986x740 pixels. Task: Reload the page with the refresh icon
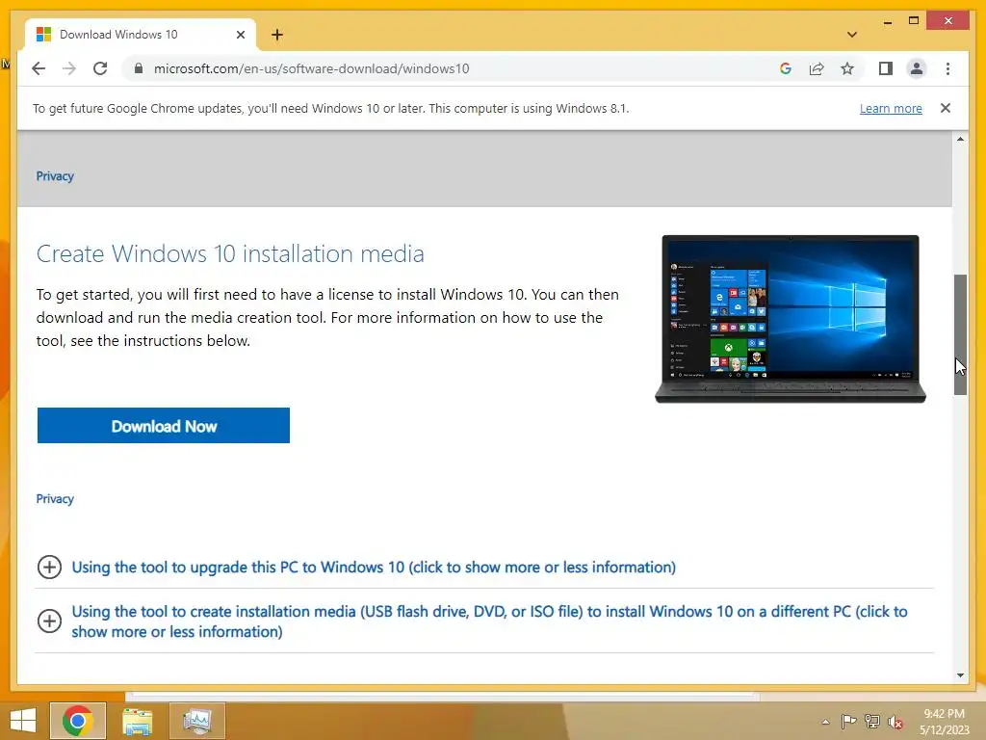100,68
